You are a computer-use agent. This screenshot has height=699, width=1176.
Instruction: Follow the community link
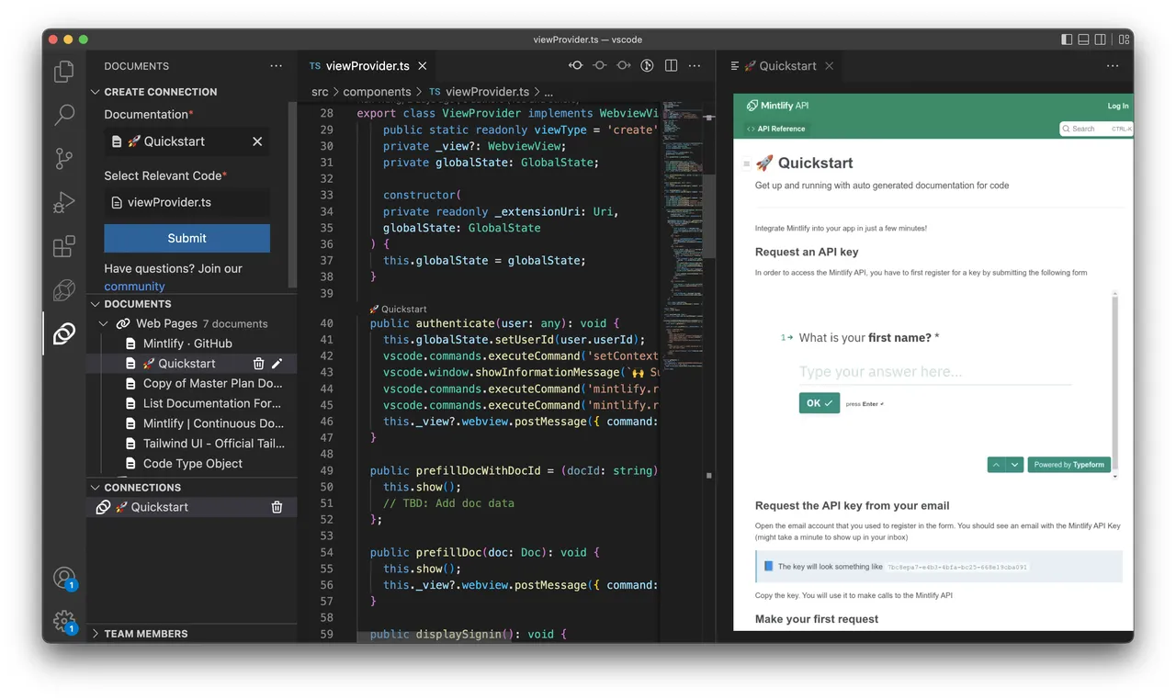(134, 287)
